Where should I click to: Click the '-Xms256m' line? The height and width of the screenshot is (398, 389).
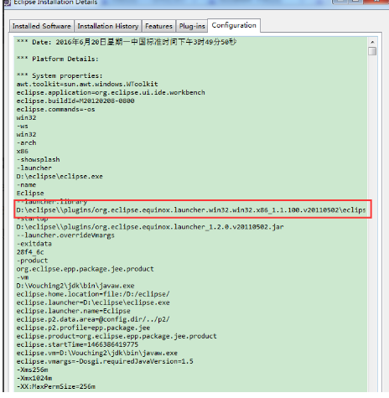pos(33,370)
